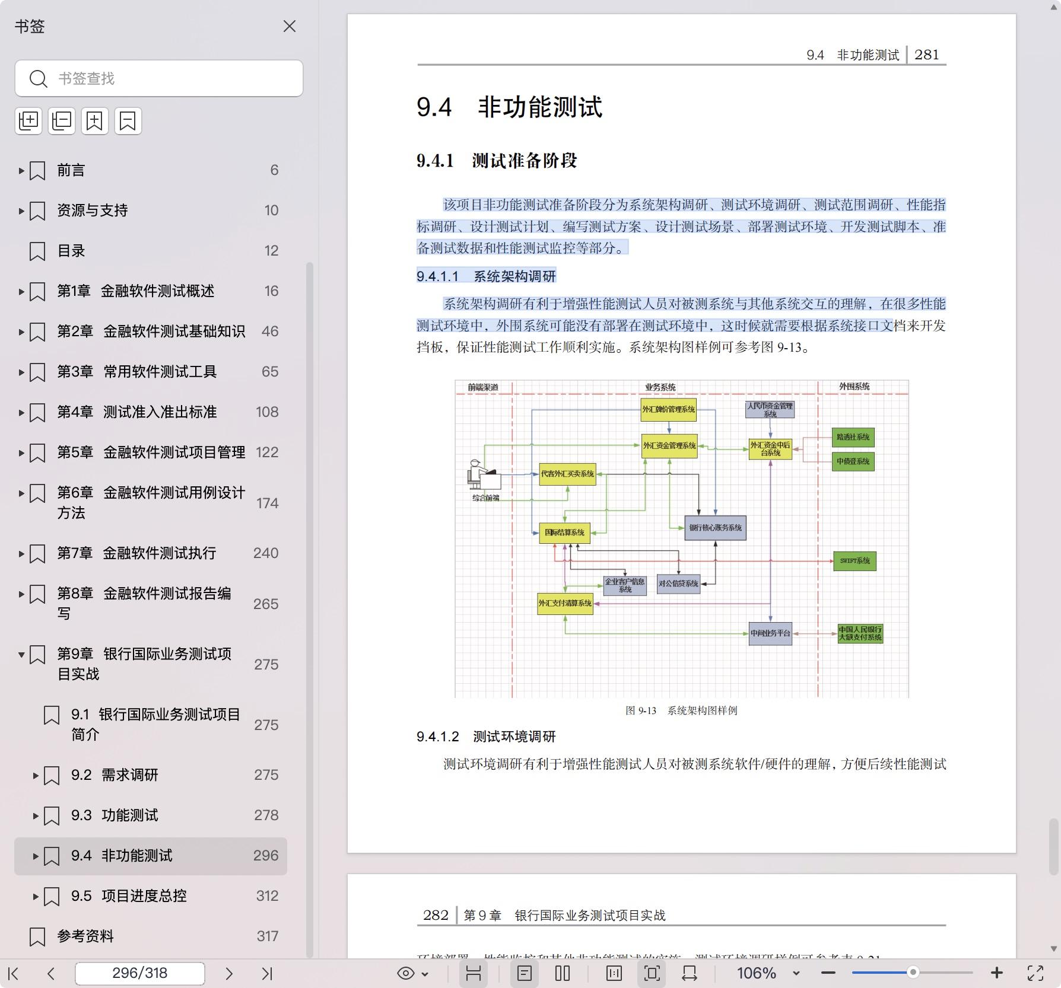The image size is (1061, 988).
Task: Click the bookmark panel scrollbar
Action: 309,610
